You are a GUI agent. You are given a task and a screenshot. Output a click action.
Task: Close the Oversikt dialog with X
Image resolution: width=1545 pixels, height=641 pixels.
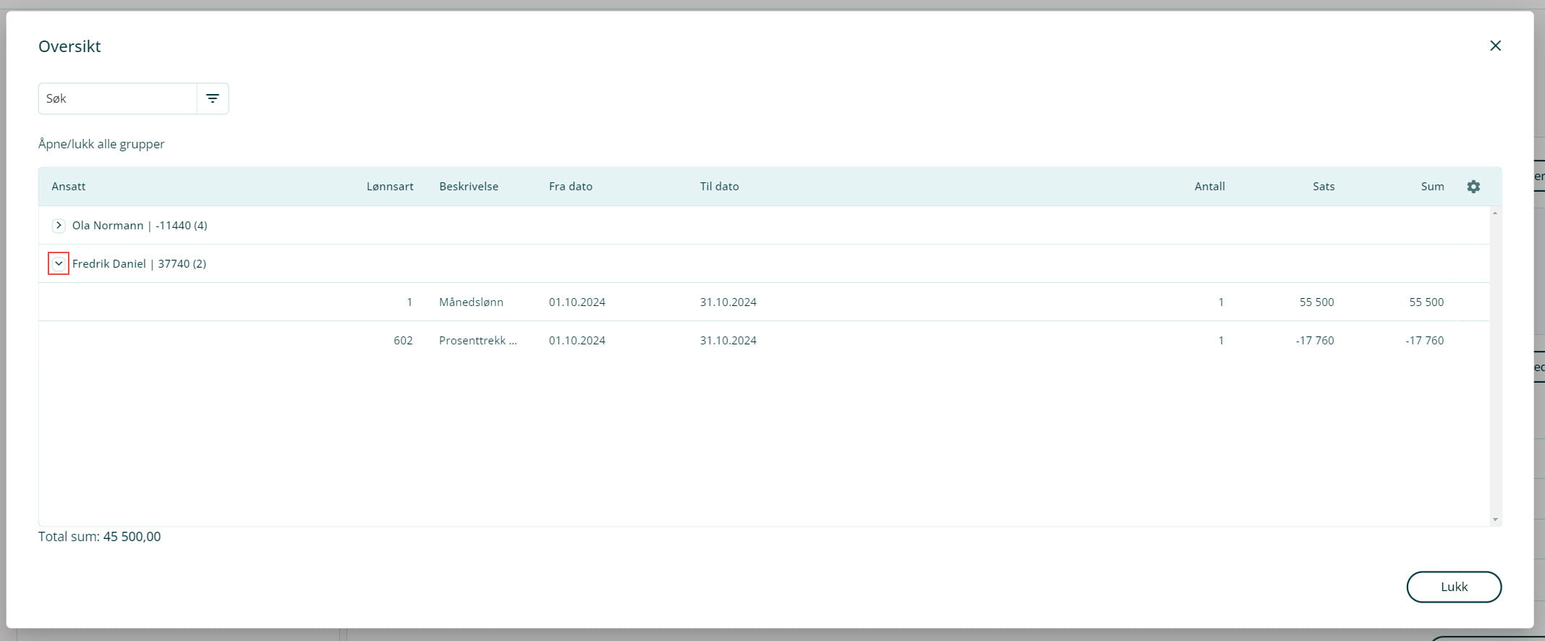(x=1495, y=46)
